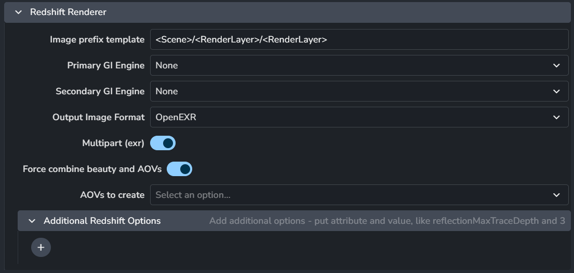Image resolution: width=574 pixels, height=273 pixels.
Task: Click the Secondary GI Engine dropdown arrow
Action: coord(556,92)
